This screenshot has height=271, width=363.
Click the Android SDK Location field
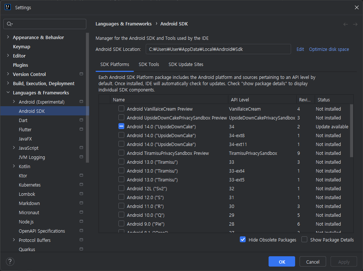(x=218, y=49)
